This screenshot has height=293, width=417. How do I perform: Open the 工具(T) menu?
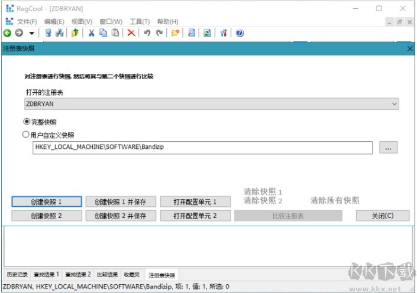coord(140,21)
